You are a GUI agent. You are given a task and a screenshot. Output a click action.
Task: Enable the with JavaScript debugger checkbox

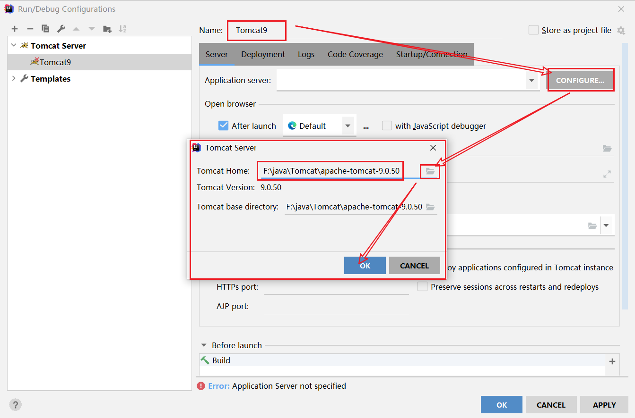(x=387, y=125)
